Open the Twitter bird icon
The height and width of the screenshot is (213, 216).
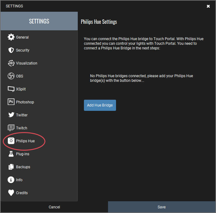[x=11, y=115]
